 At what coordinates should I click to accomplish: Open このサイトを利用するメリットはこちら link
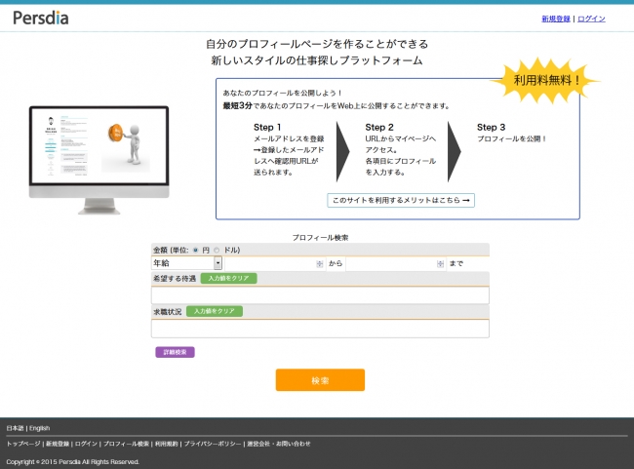401,200
